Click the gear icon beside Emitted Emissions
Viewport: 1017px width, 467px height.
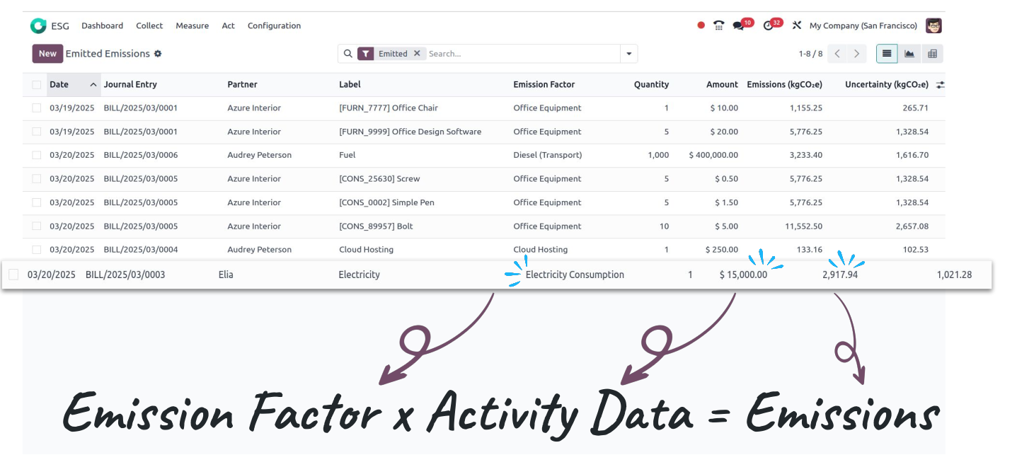(158, 54)
